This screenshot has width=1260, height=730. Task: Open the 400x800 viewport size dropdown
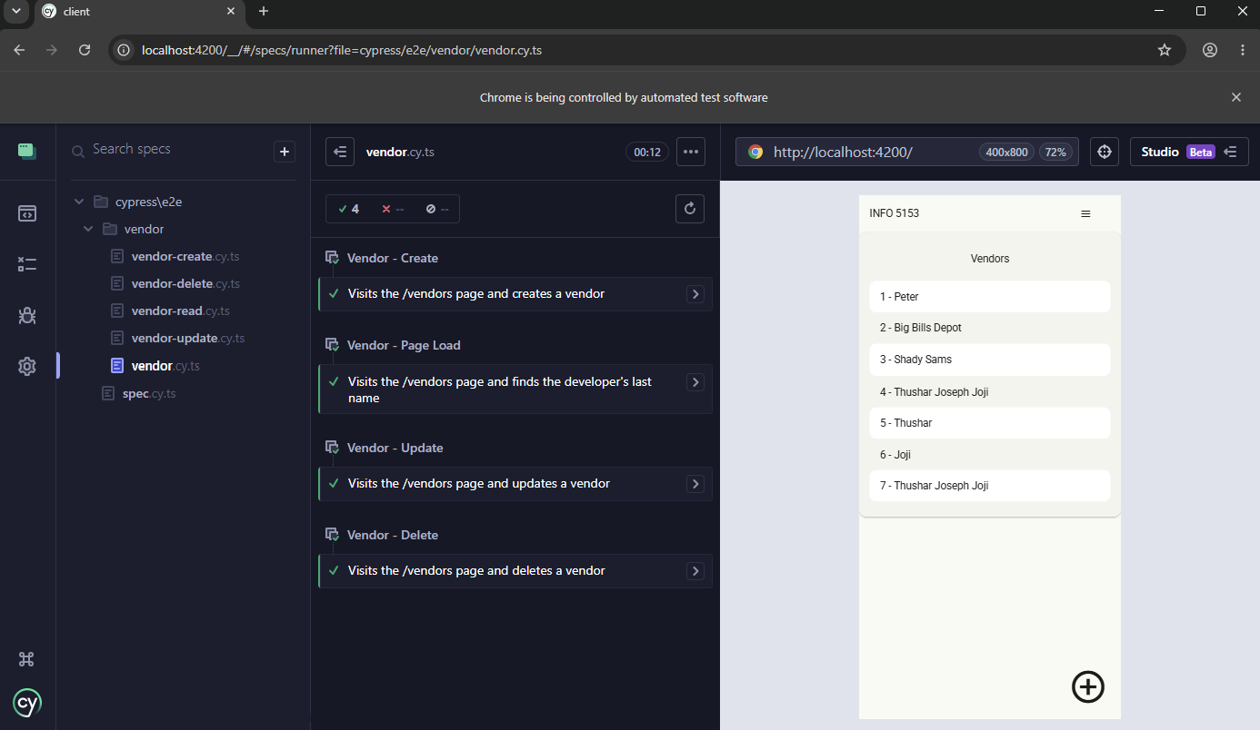click(1007, 152)
